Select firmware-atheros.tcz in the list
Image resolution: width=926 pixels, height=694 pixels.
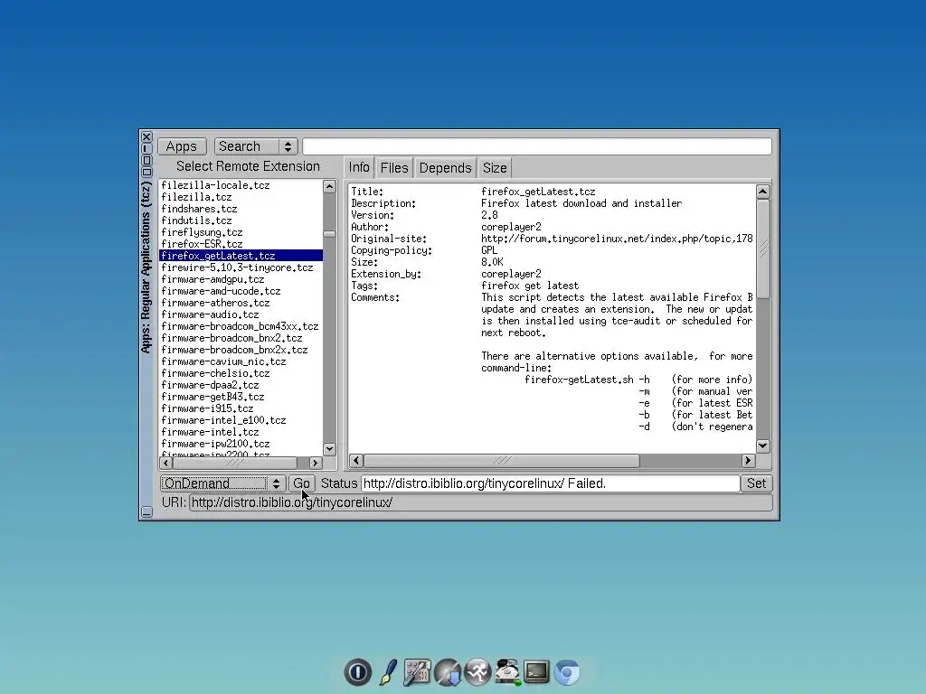click(x=241, y=303)
